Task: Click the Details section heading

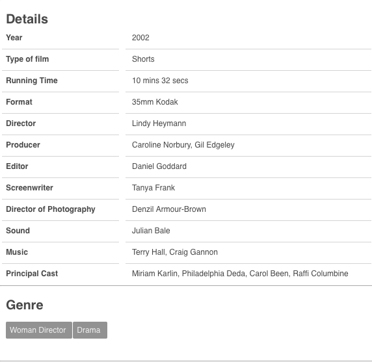Action: (27, 19)
